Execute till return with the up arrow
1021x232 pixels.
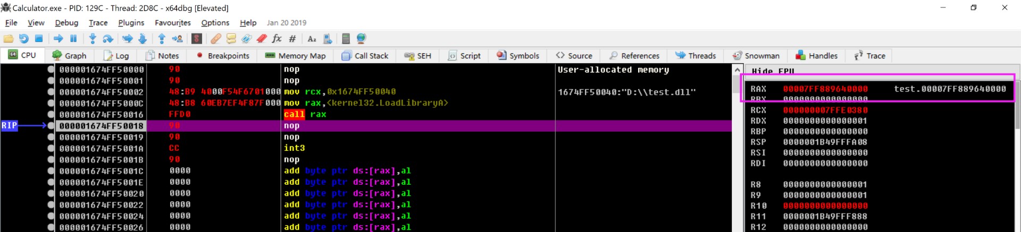(162, 39)
